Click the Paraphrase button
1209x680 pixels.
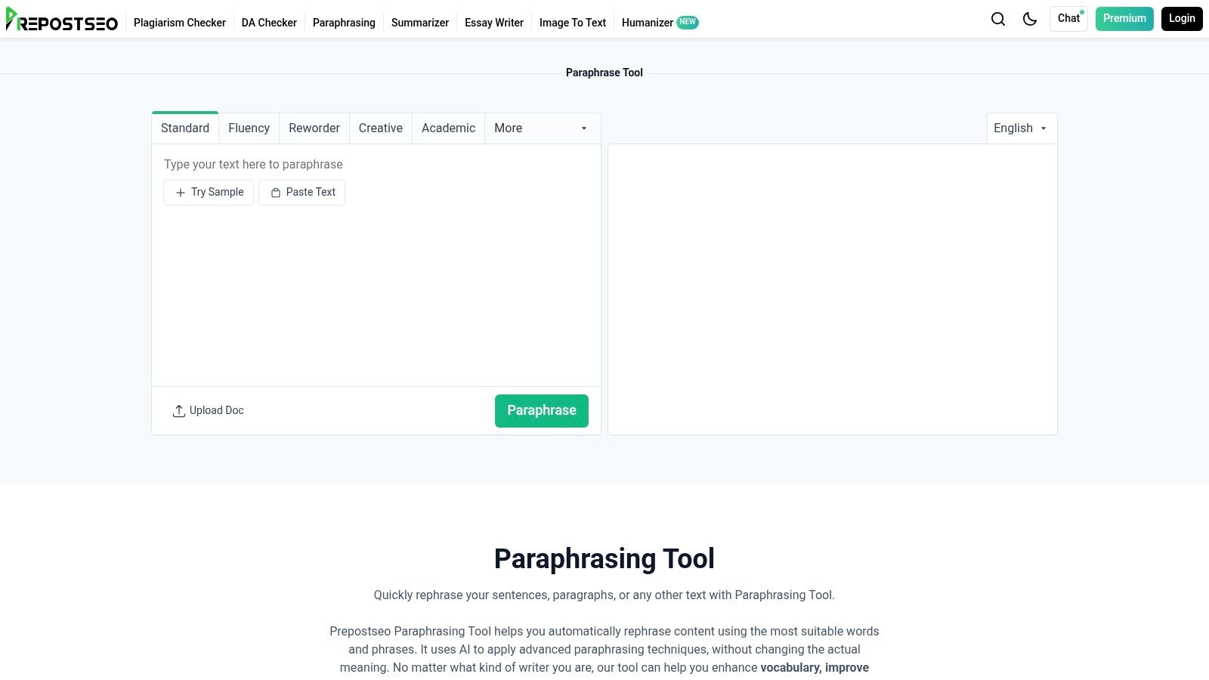pos(541,410)
